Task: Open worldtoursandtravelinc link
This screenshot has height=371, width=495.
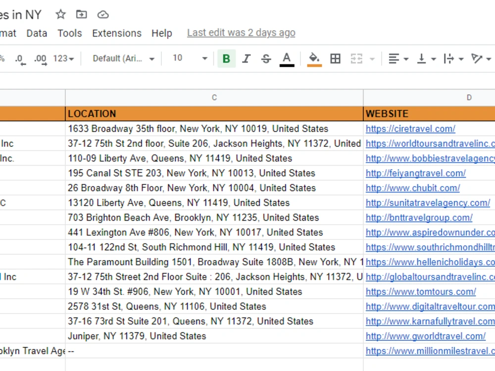Action: click(430, 143)
